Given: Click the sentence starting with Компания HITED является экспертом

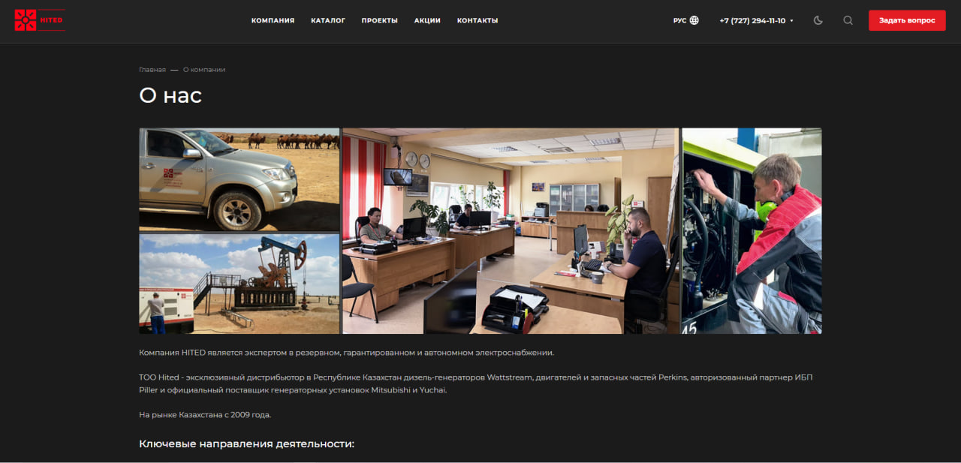Looking at the screenshot, I should (346, 352).
